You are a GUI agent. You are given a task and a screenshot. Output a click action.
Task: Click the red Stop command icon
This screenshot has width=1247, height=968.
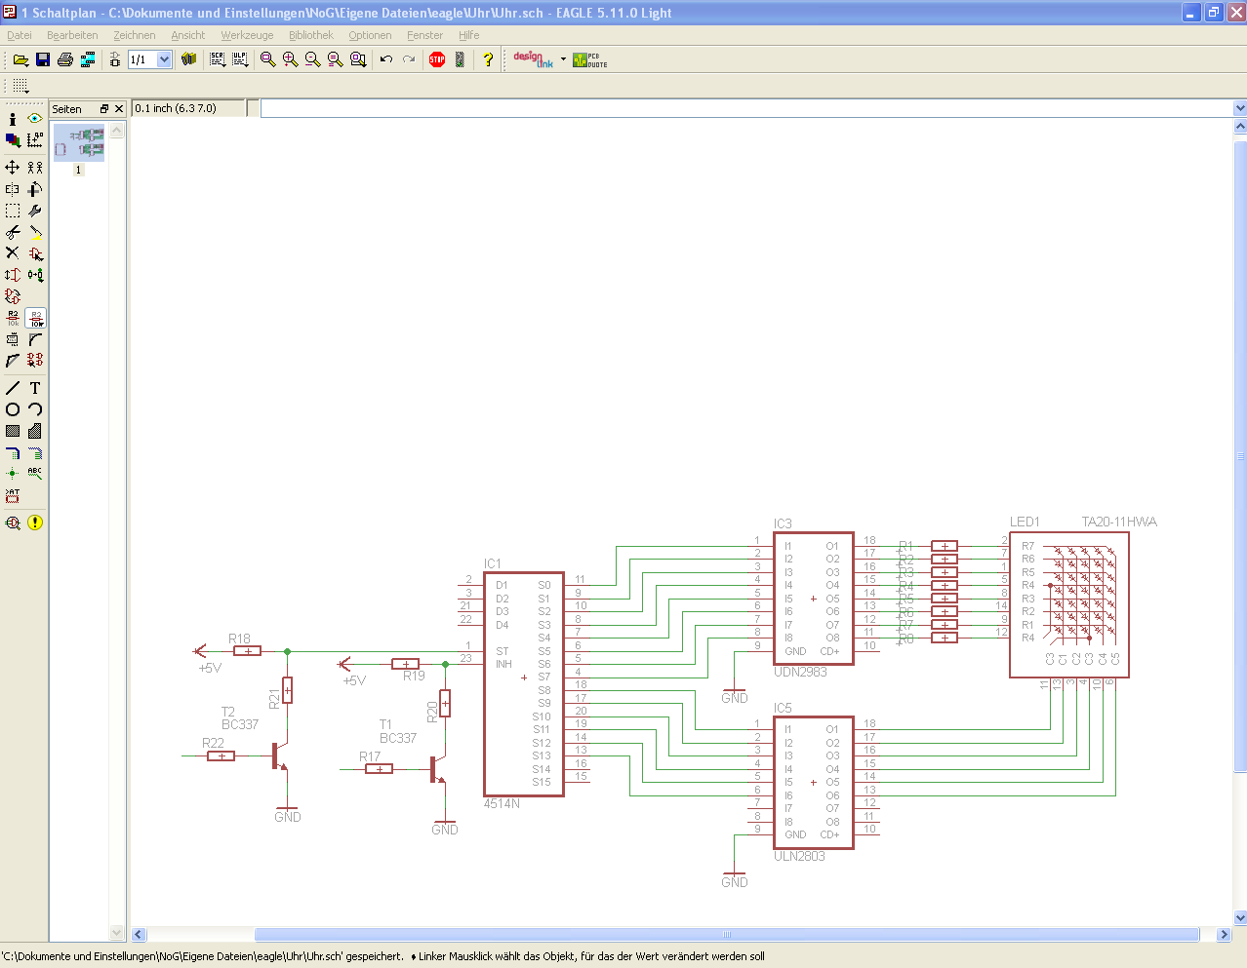tap(437, 59)
